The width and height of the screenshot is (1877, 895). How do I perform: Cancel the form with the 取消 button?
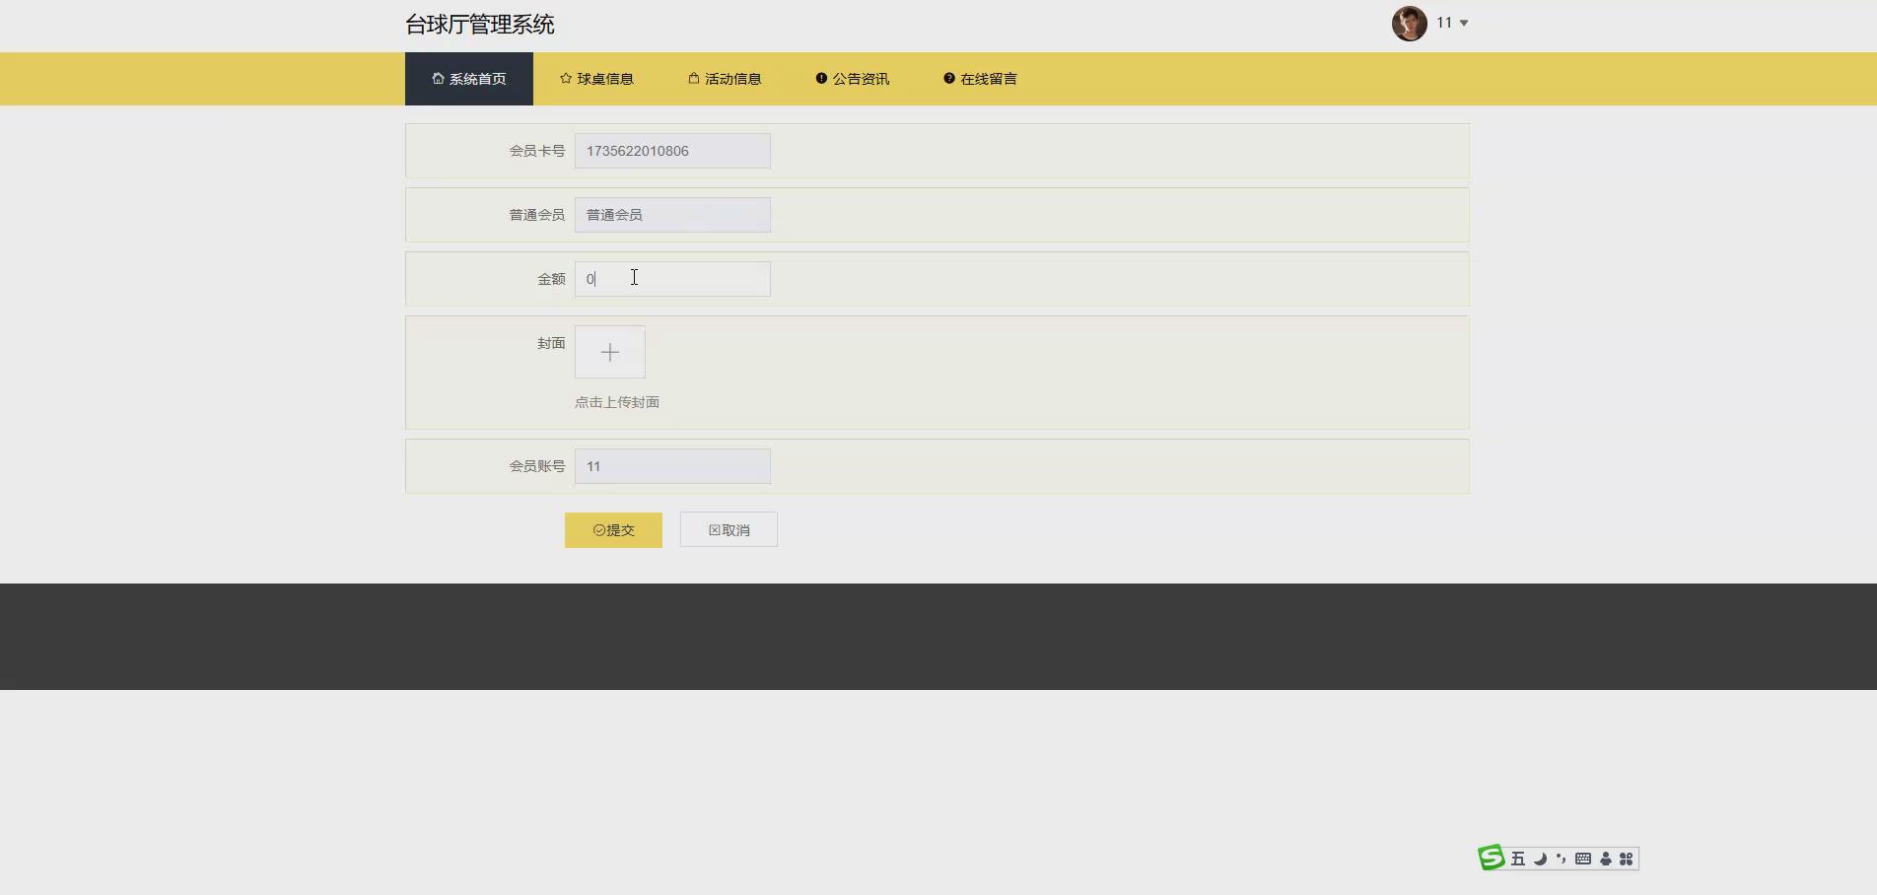[x=728, y=529]
